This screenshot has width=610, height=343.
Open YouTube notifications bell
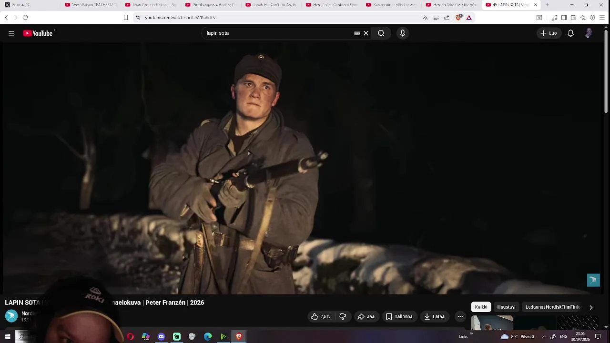[570, 33]
